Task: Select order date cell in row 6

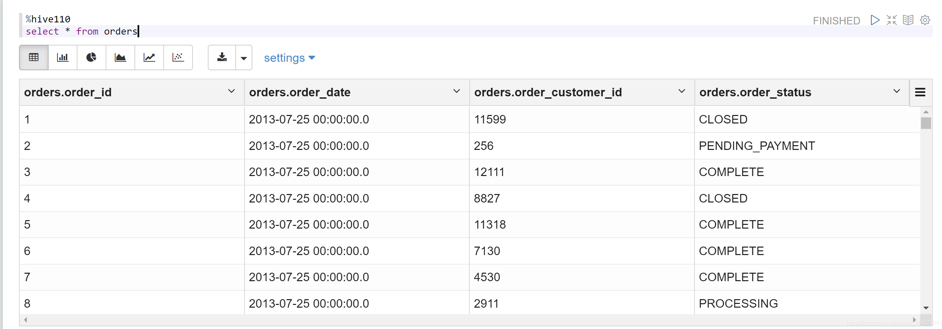Action: 357,251
